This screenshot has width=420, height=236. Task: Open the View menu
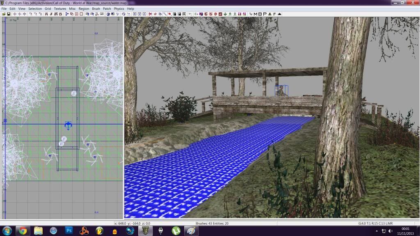pyautogui.click(x=22, y=9)
